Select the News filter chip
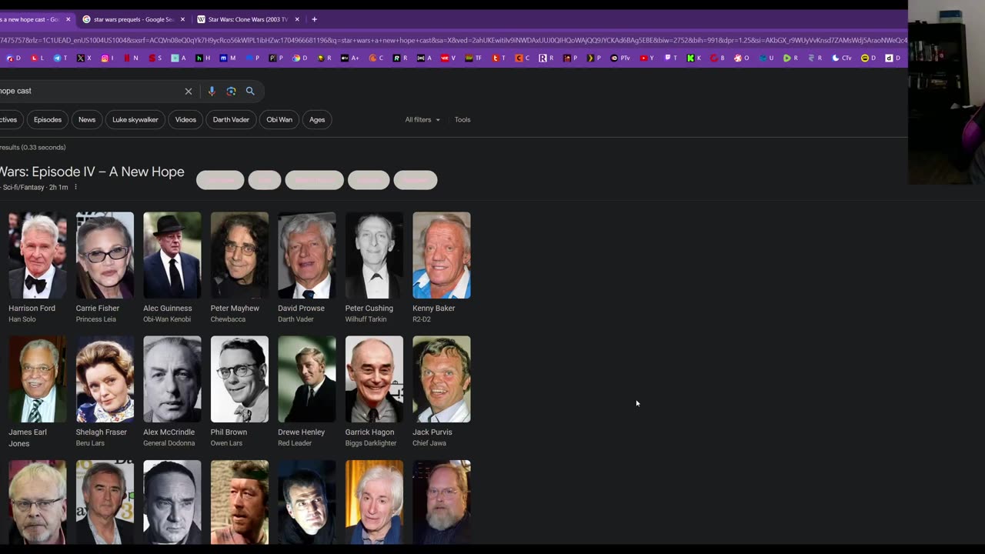Image resolution: width=985 pixels, height=554 pixels. [x=87, y=119]
